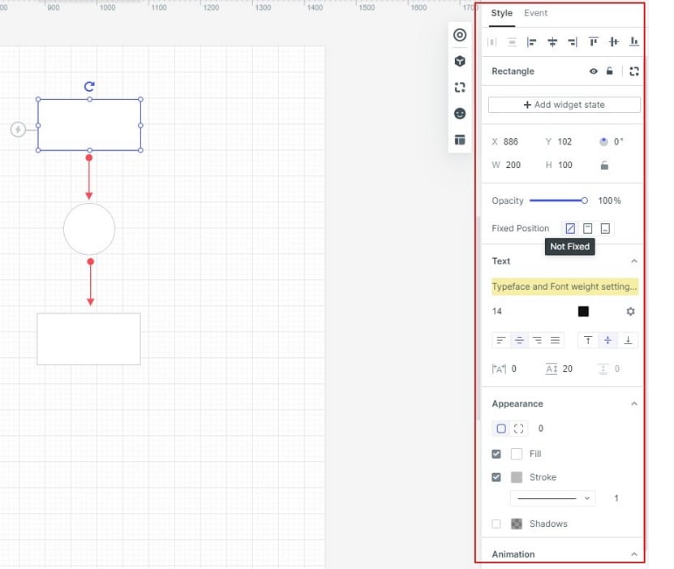Align text to middle vertically
Image resolution: width=674 pixels, height=569 pixels.
pos(607,341)
